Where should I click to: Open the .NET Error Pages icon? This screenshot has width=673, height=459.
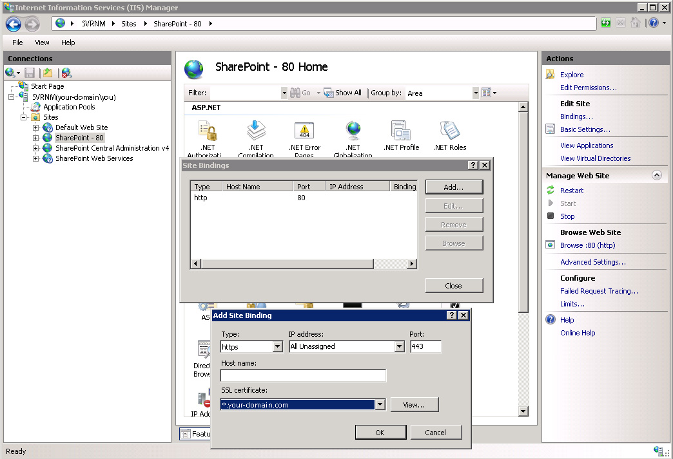[x=304, y=131]
